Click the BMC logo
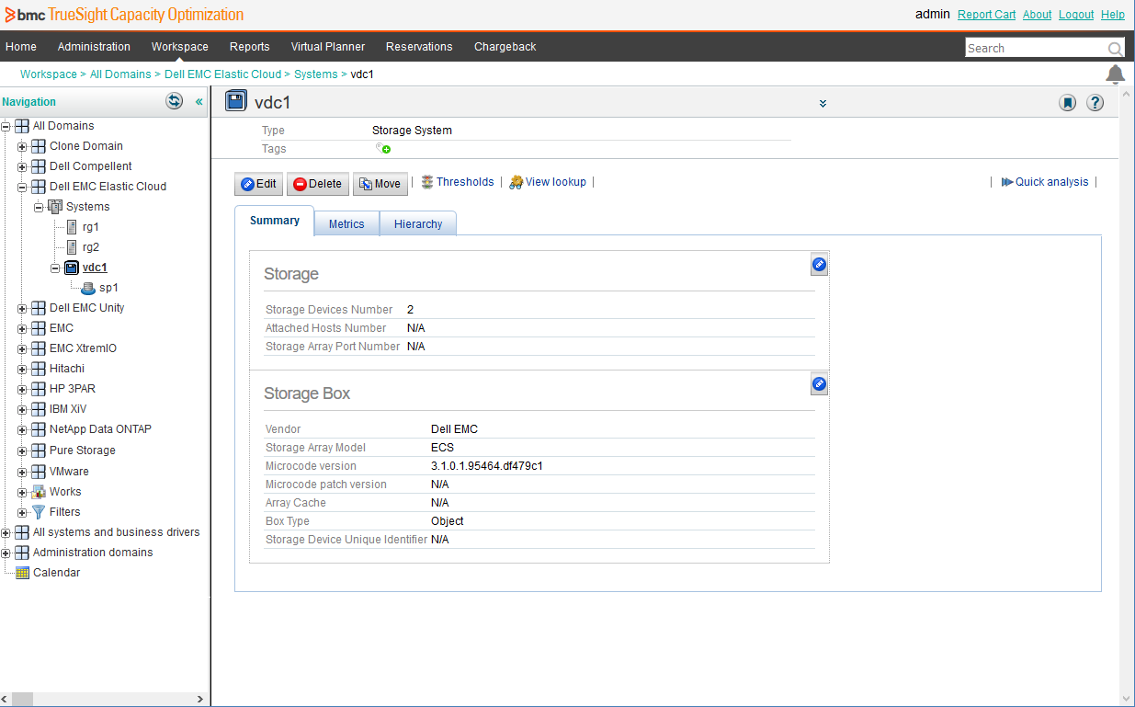The height and width of the screenshot is (707, 1135). click(26, 15)
